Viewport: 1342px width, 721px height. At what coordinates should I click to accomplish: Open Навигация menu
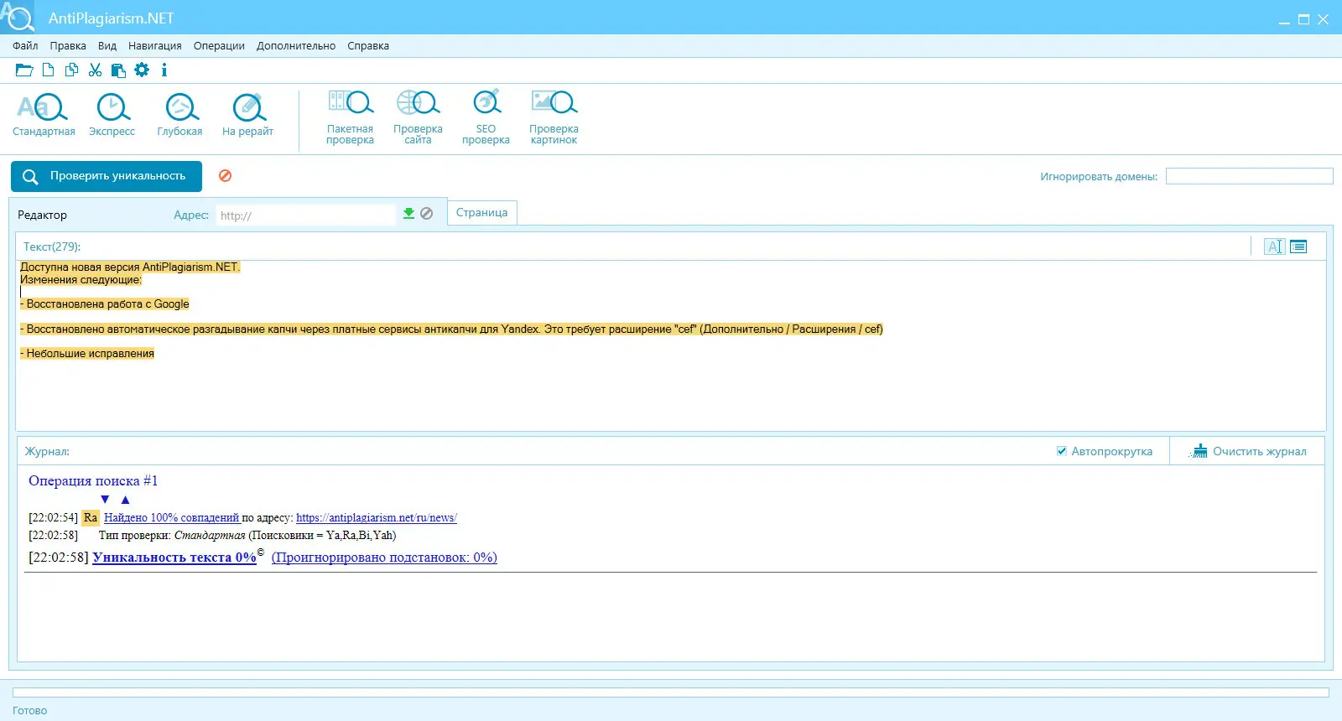click(155, 46)
